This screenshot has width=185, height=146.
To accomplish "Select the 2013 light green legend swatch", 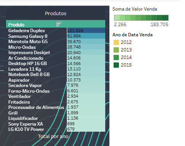I will (x=116, y=50).
